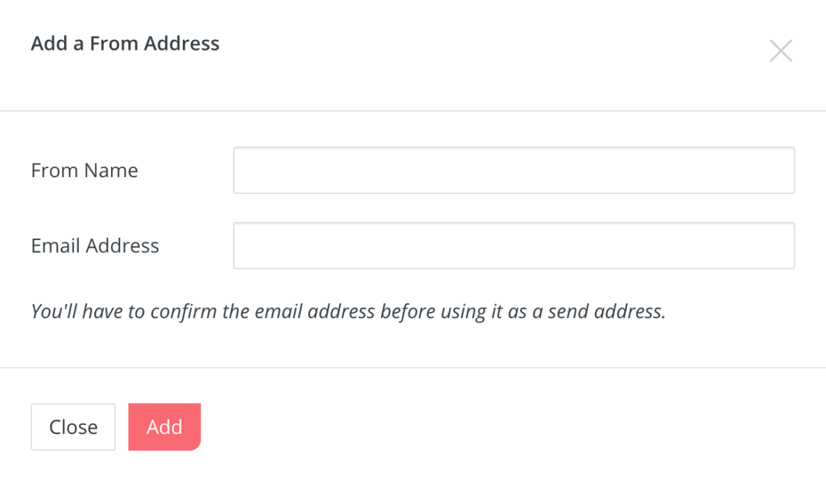Click the Close button beside Add
Image resolution: width=826 pixels, height=480 pixels.
click(x=73, y=426)
